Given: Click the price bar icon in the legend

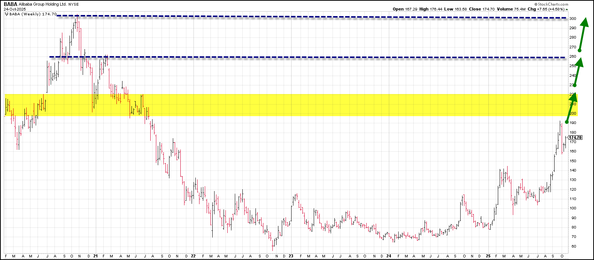Looking at the screenshot, I should point(7,14).
